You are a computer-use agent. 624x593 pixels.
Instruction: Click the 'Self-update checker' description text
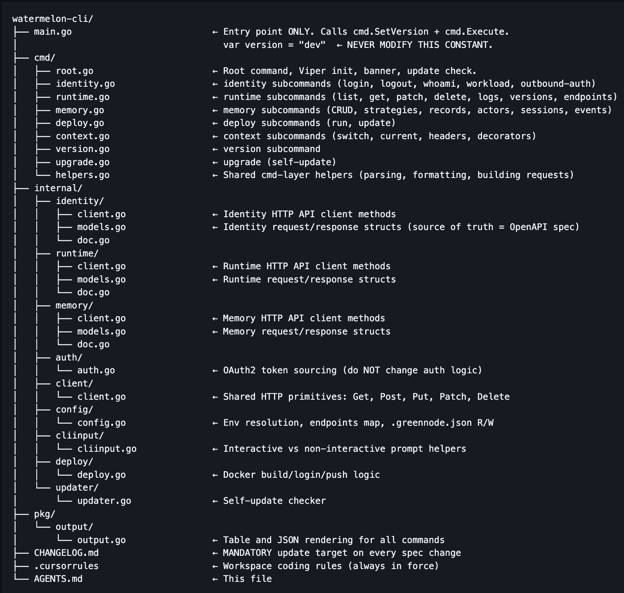(x=274, y=501)
